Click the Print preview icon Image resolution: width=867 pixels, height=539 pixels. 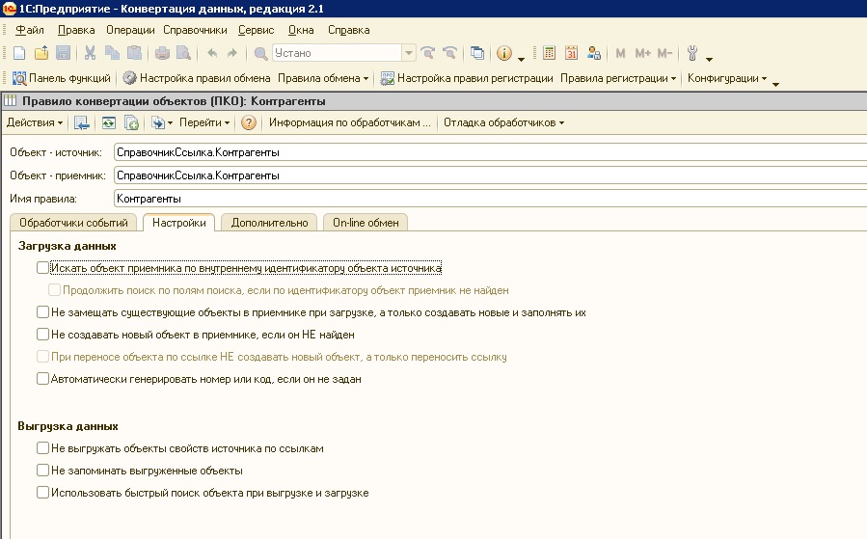(183, 53)
